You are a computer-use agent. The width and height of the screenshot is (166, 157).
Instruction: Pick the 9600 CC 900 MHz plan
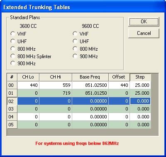pyautogui.click(x=75, y=56)
